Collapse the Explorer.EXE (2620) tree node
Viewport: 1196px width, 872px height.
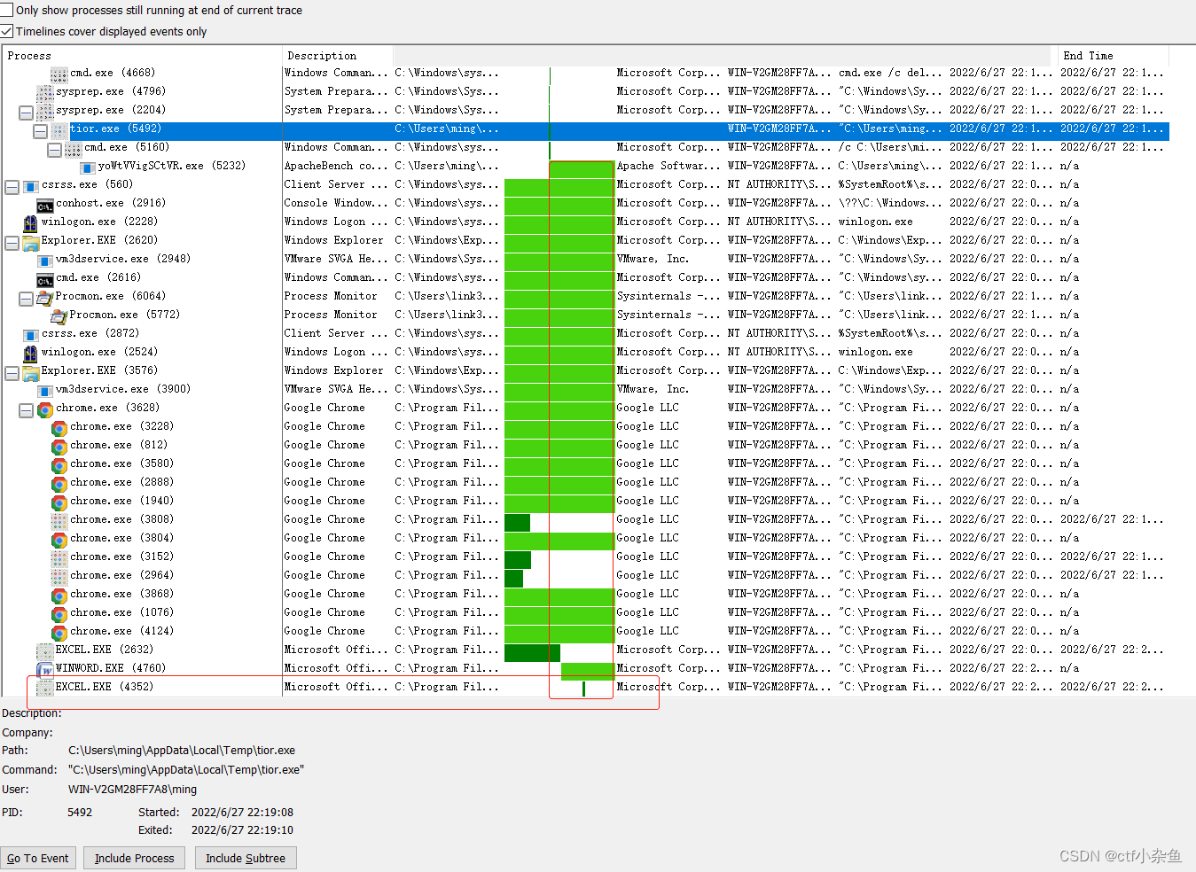[12, 243]
